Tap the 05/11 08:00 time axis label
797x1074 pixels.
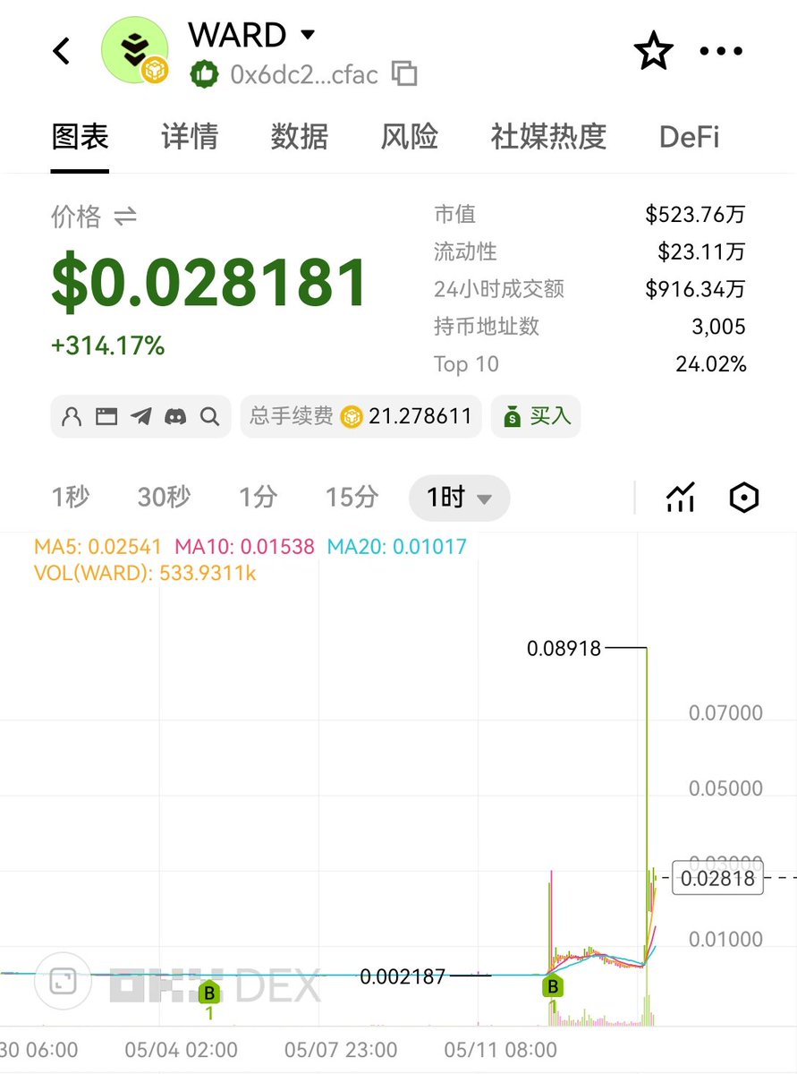point(500,1049)
